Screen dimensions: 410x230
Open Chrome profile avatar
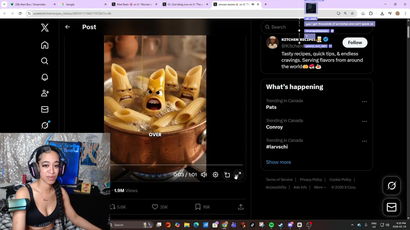(x=398, y=13)
